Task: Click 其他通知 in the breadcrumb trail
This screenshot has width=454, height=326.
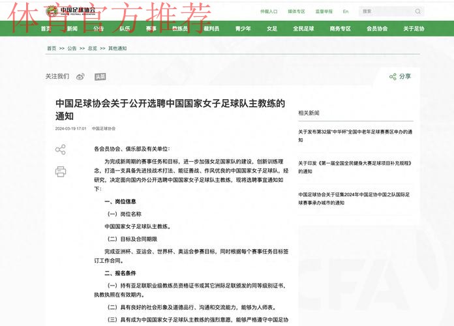Action: (117, 48)
